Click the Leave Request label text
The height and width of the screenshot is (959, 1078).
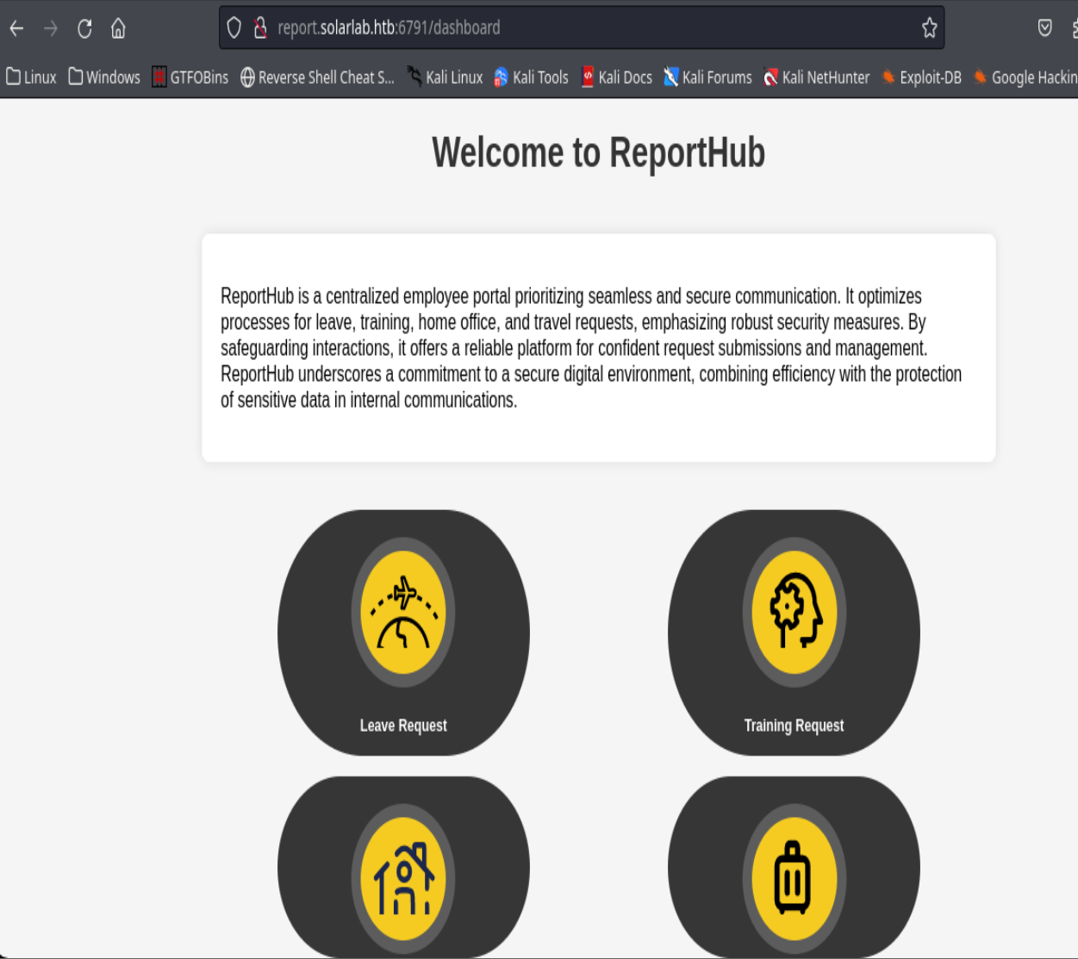(403, 725)
